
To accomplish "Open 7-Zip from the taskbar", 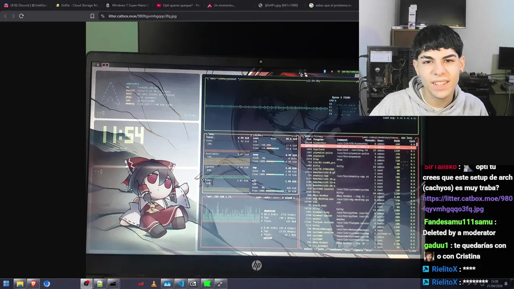I will tap(194, 284).
